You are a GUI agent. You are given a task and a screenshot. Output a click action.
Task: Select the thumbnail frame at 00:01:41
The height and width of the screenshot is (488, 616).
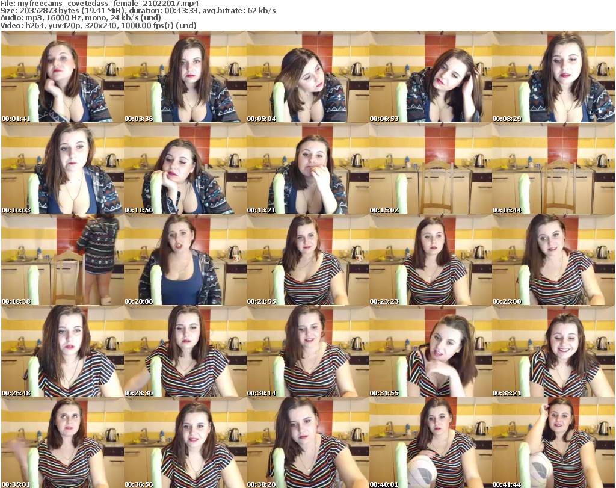pos(63,77)
